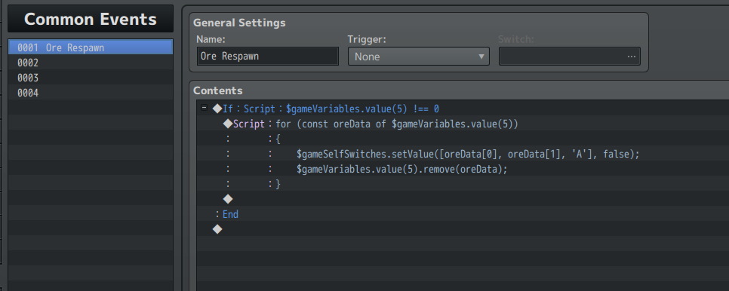Screen dimensions: 729x291
Task: Select the empty command slot inside If block
Action: [x=463, y=199]
